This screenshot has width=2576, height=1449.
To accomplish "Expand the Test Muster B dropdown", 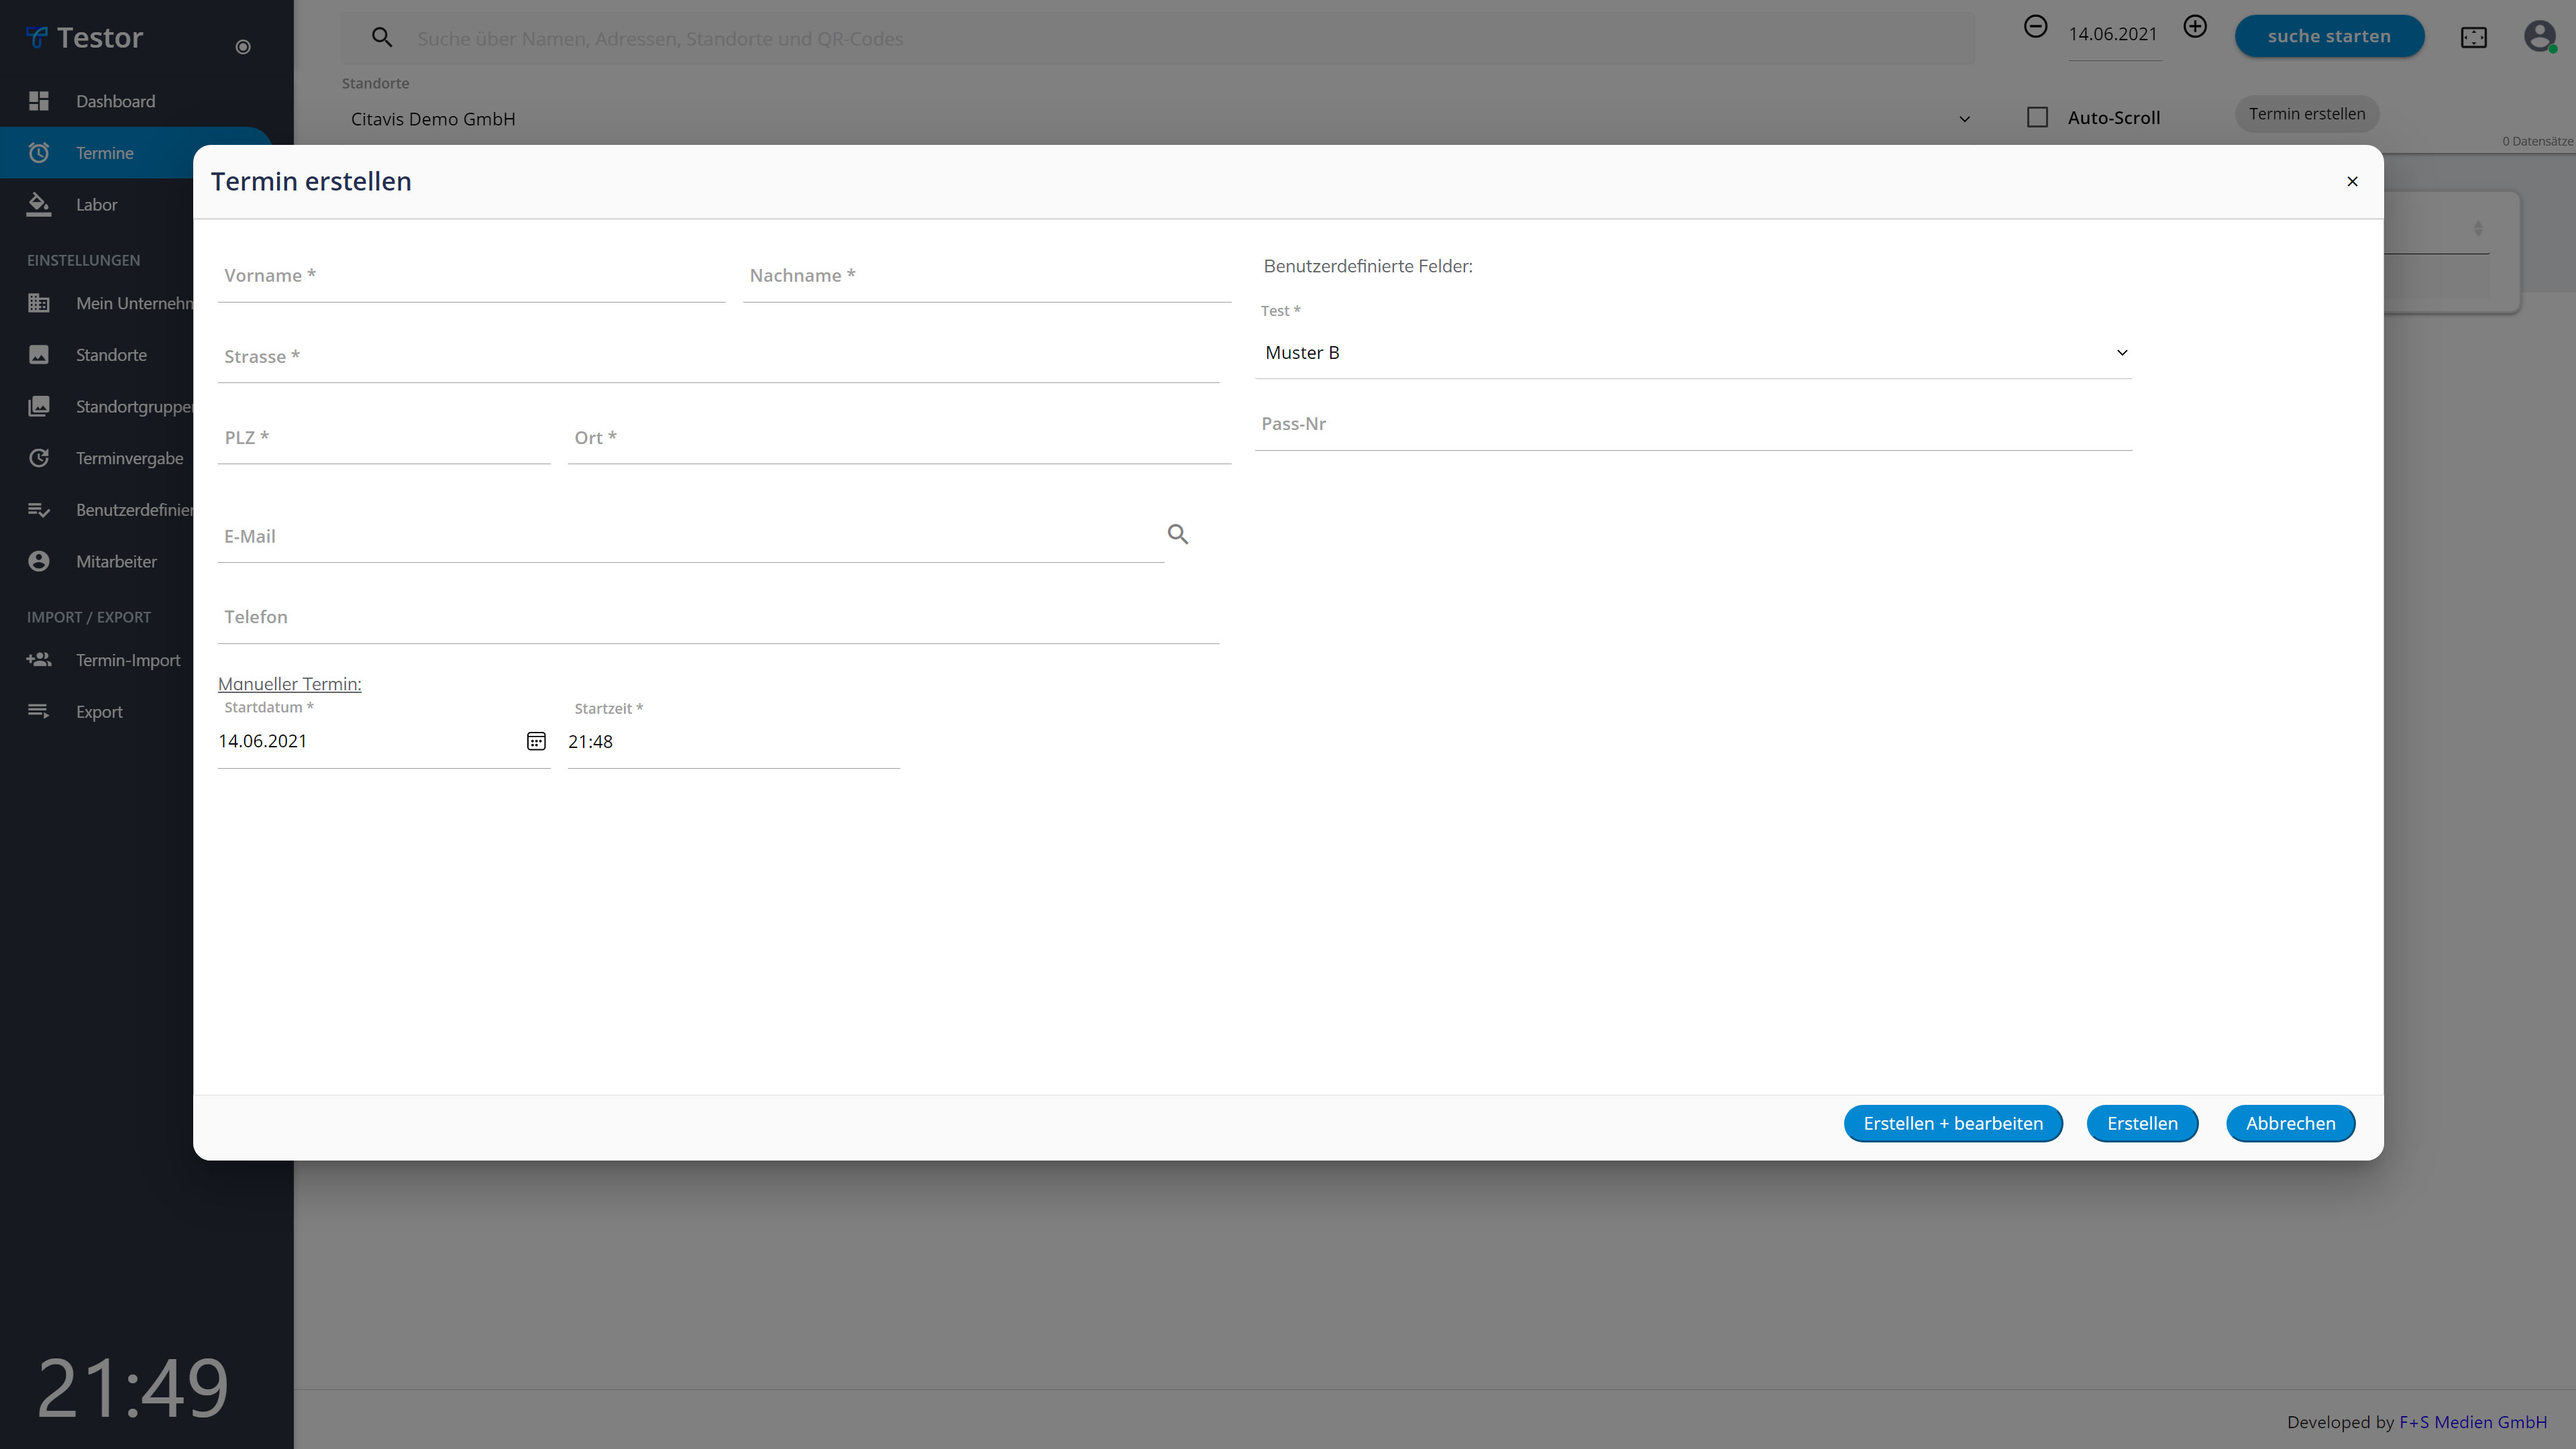I will click(1693, 353).
